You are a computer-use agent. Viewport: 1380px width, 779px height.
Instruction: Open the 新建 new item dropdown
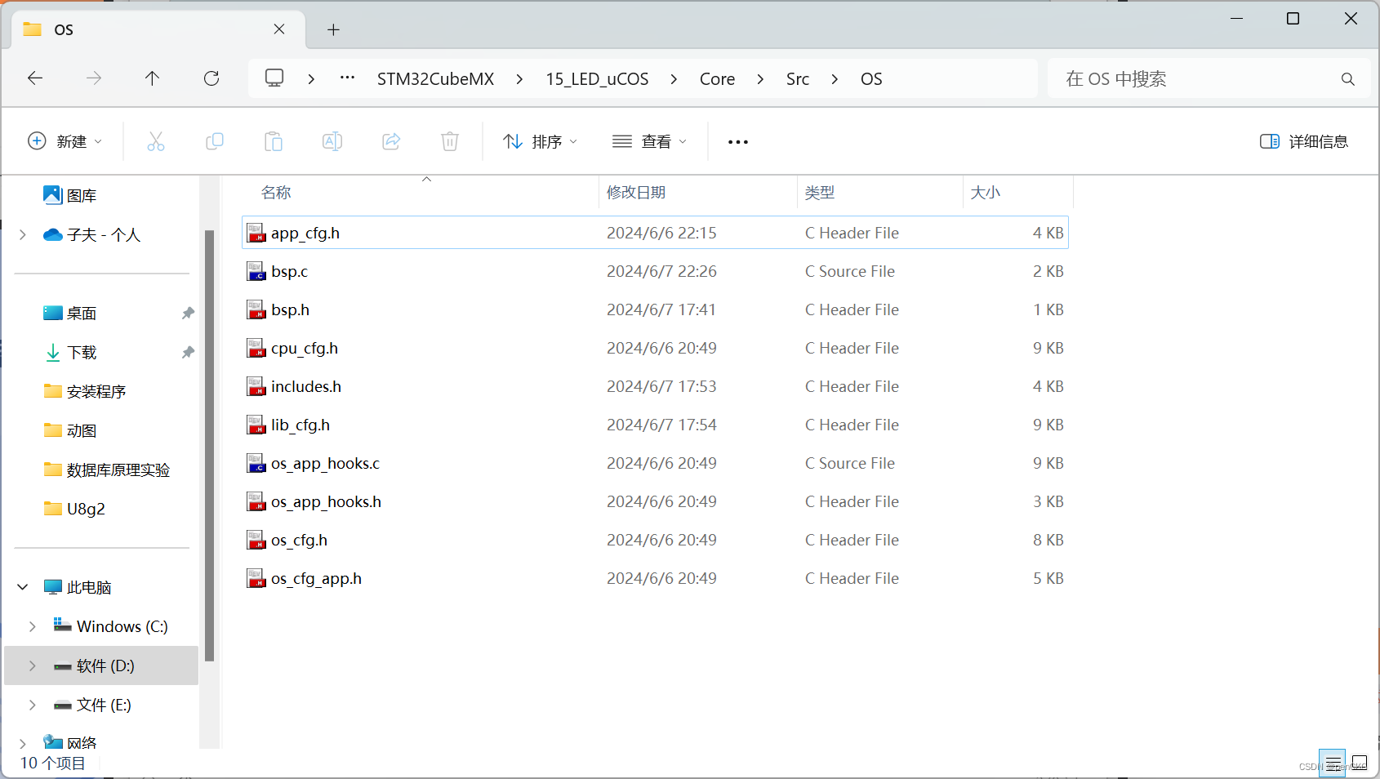(65, 141)
